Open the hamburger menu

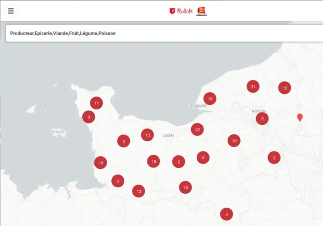11,11
